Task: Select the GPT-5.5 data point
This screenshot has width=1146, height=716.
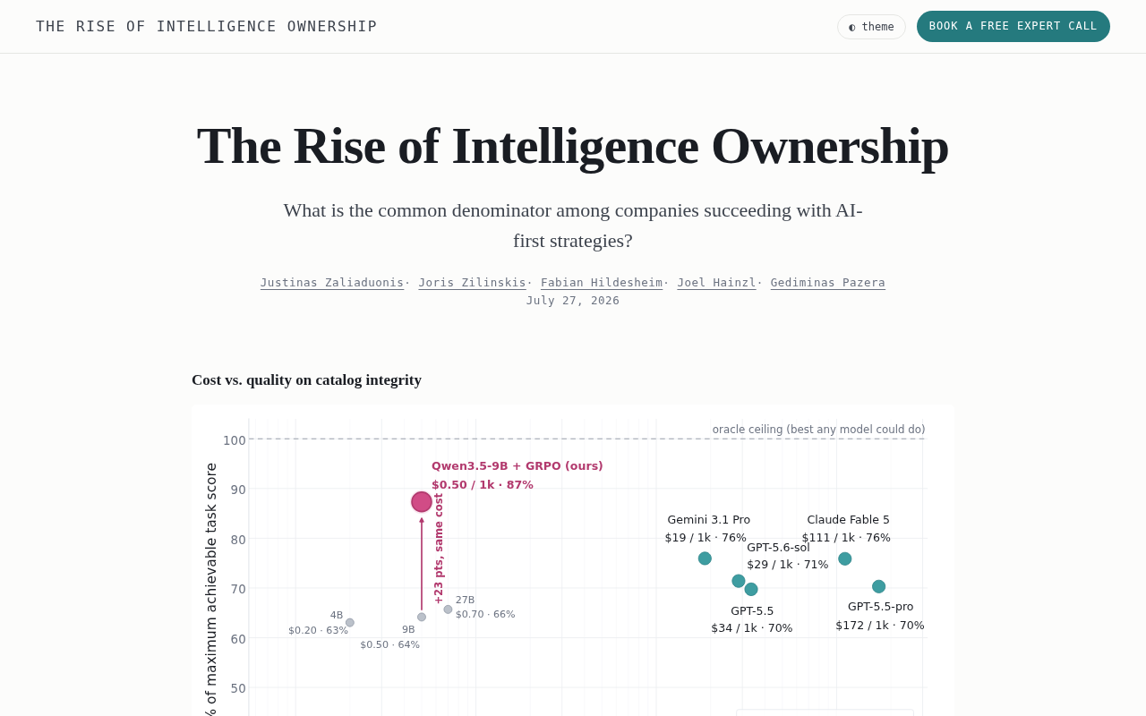Action: [x=751, y=589]
